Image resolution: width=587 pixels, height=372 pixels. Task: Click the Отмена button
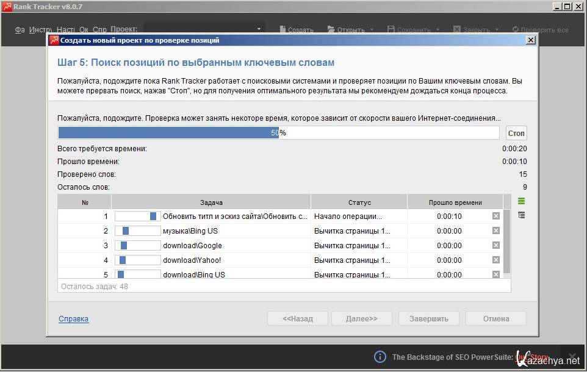(495, 318)
